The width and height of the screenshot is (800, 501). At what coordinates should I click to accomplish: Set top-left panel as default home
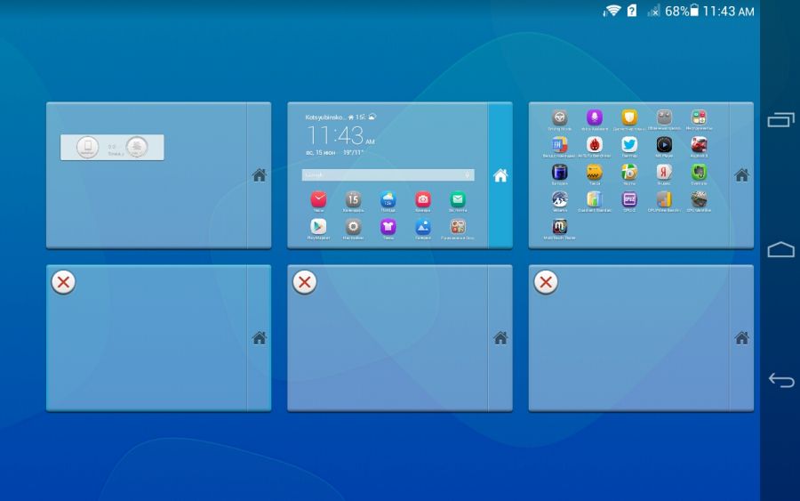(259, 175)
